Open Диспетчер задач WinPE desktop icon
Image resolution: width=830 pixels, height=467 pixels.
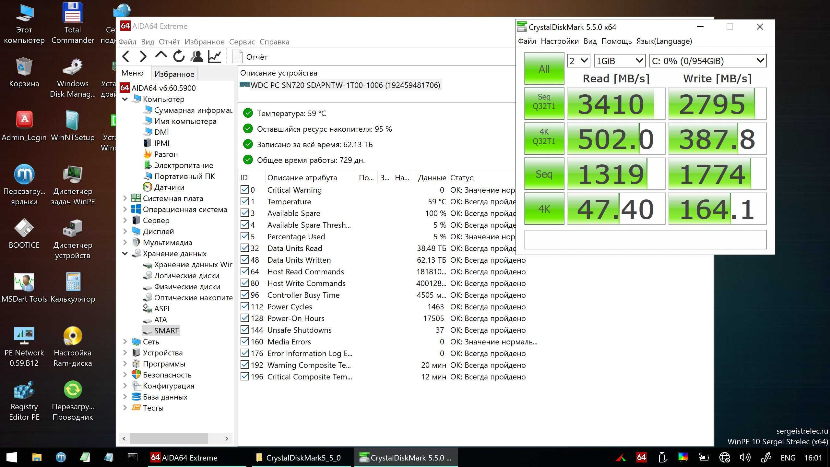(73, 186)
